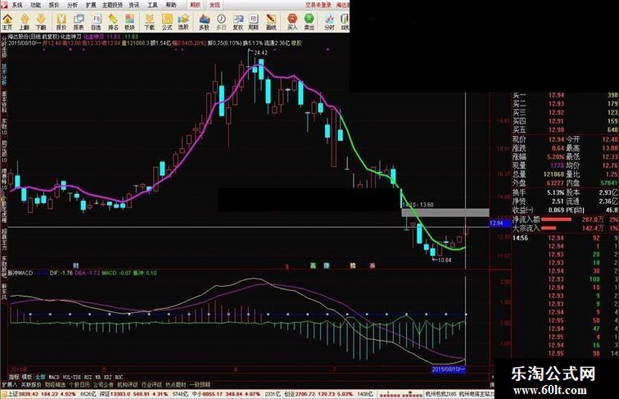
Task: Click the 10.84 low price label
Action: tap(445, 260)
